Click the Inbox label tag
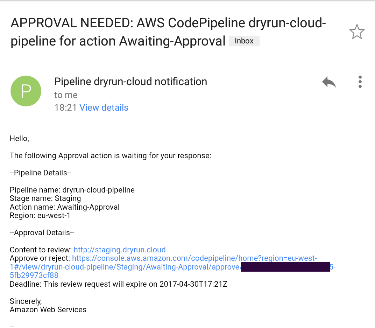The image size is (375, 328). point(244,41)
